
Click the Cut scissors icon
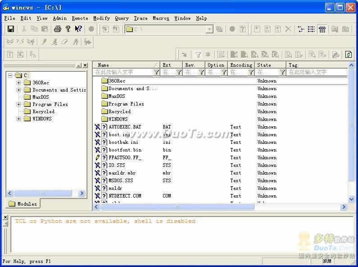click(x=24, y=29)
